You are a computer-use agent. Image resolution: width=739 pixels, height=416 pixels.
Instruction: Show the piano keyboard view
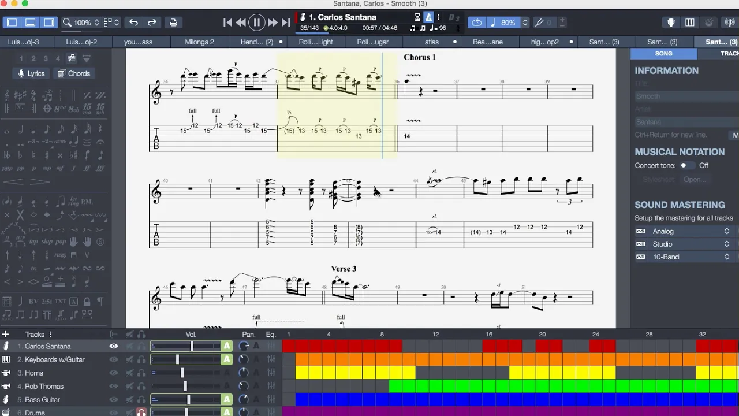pyautogui.click(x=689, y=23)
